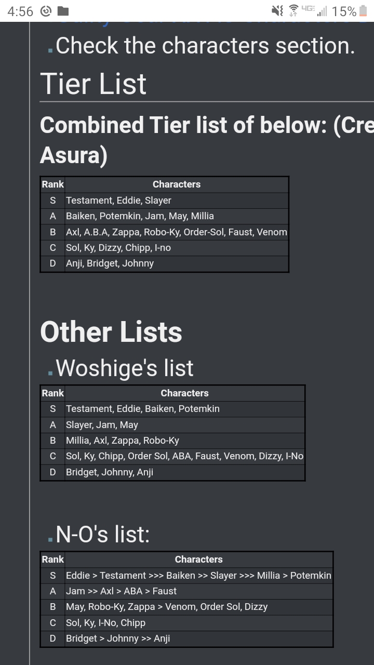The image size is (374, 665).
Task: Tap the muted vibrate icon
Action: point(278,11)
